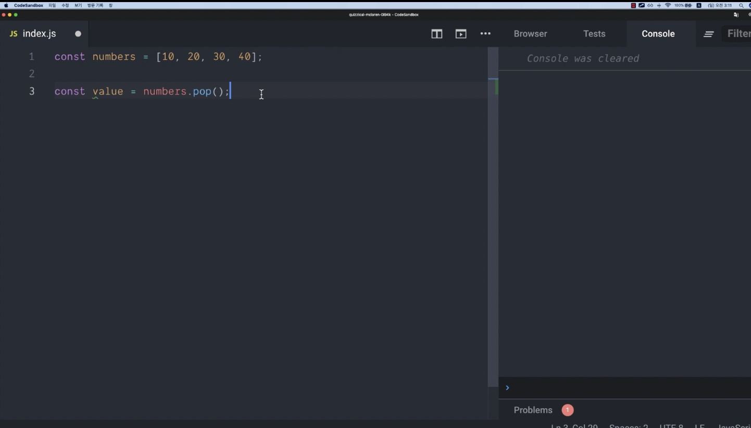
Task: Open the split editor layout icon
Action: click(x=437, y=34)
